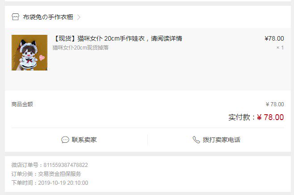The width and height of the screenshot is (294, 195).
Task: Click order category 交易资金担保服务
Action: [x=59, y=174]
